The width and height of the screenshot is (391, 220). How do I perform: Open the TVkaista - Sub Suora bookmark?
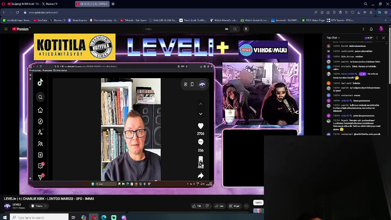pyautogui.click(x=133, y=20)
